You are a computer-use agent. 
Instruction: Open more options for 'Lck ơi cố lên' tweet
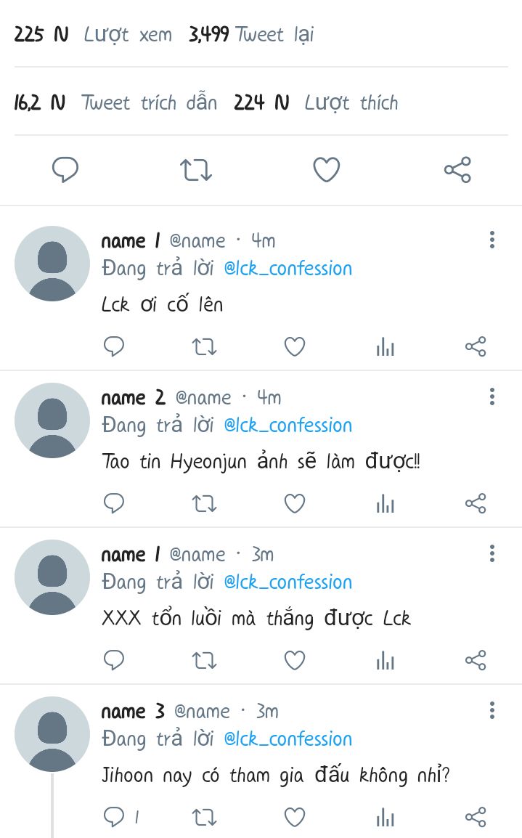492,240
